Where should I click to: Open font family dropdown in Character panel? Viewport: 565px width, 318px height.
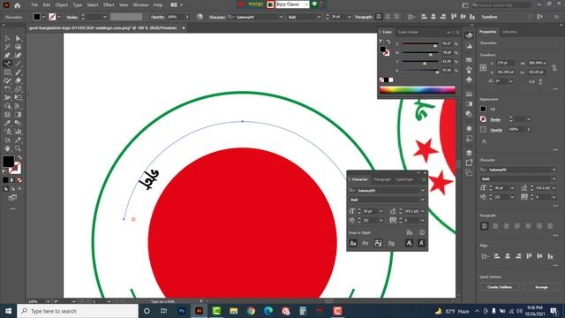422,191
